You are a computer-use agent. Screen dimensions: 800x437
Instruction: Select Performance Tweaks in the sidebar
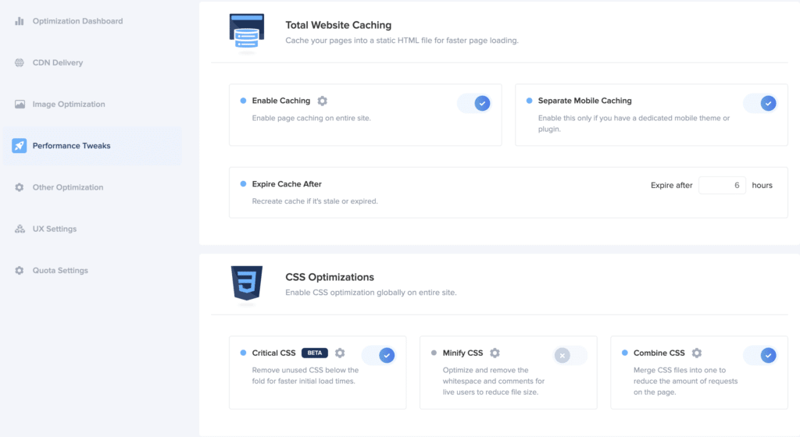pyautogui.click(x=71, y=146)
